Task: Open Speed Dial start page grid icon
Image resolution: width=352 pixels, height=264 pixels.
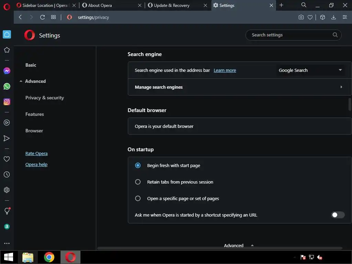Action: [53, 17]
